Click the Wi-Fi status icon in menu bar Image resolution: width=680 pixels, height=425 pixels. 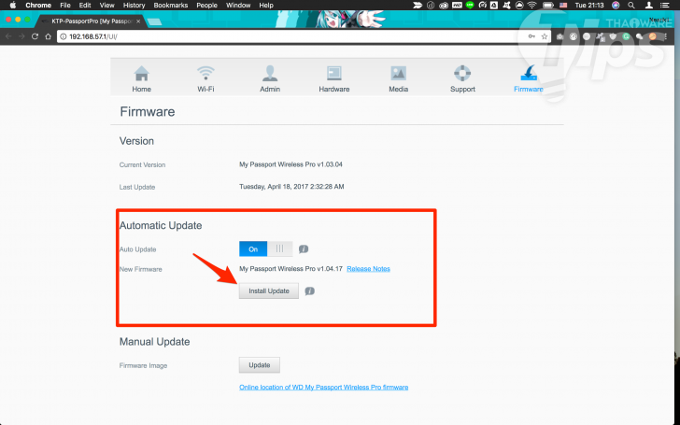coord(531,6)
